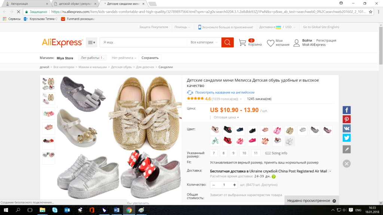The image size is (383, 215).
Task: Choose the white shoe color option
Action: point(290,141)
